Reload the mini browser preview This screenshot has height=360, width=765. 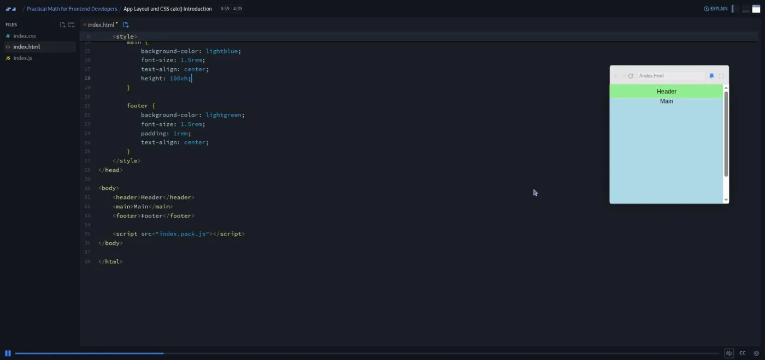tap(631, 76)
